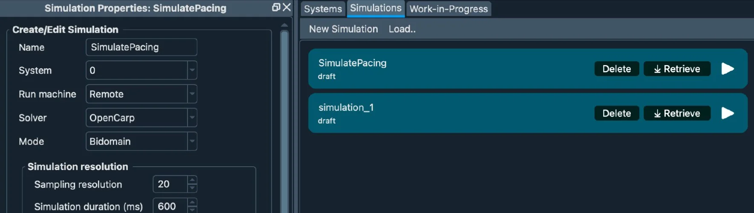Open the System dropdown showing 0
The height and width of the screenshot is (213, 754).
(x=142, y=70)
